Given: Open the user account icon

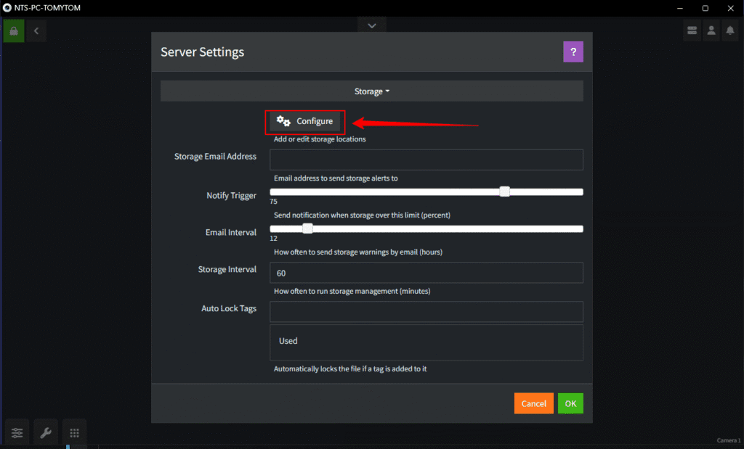Looking at the screenshot, I should tap(711, 30).
